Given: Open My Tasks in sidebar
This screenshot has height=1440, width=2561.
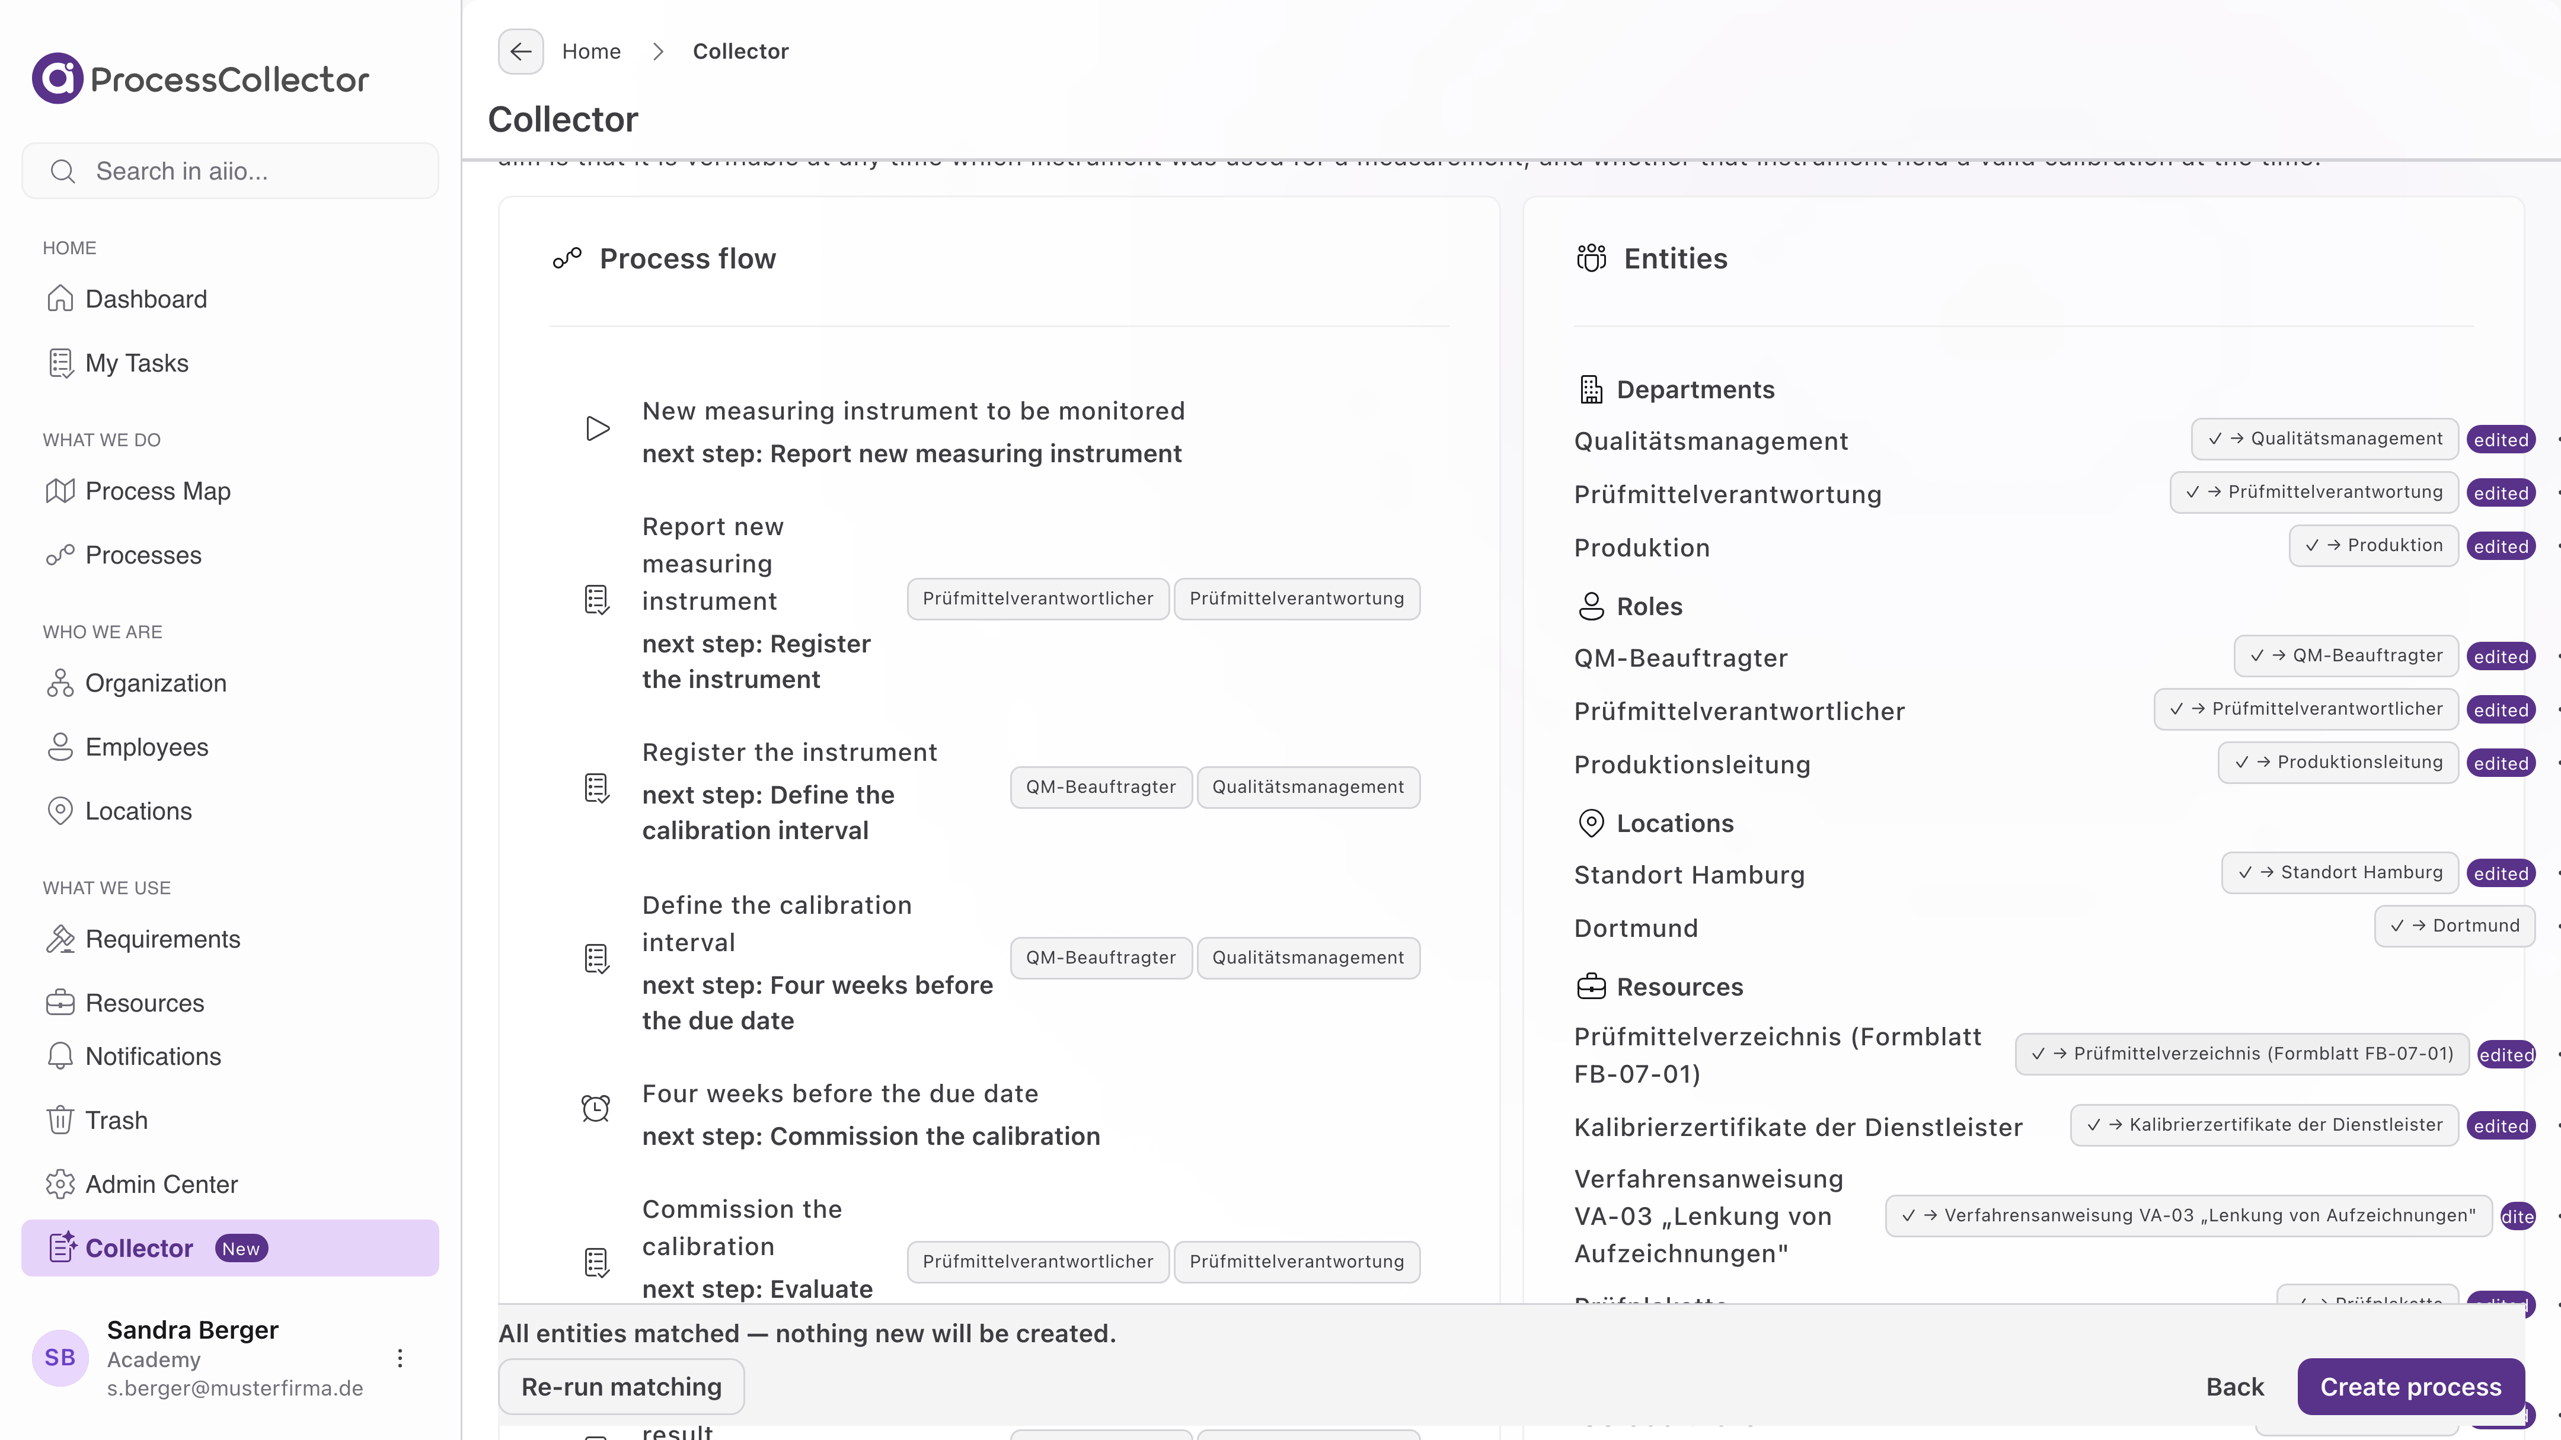Looking at the screenshot, I should [x=229, y=363].
